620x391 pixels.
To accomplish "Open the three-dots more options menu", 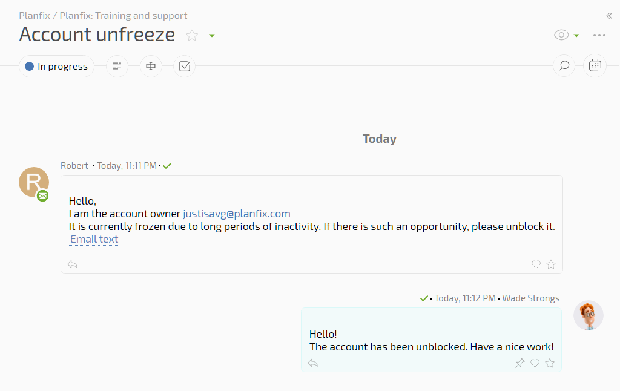I will coord(599,35).
